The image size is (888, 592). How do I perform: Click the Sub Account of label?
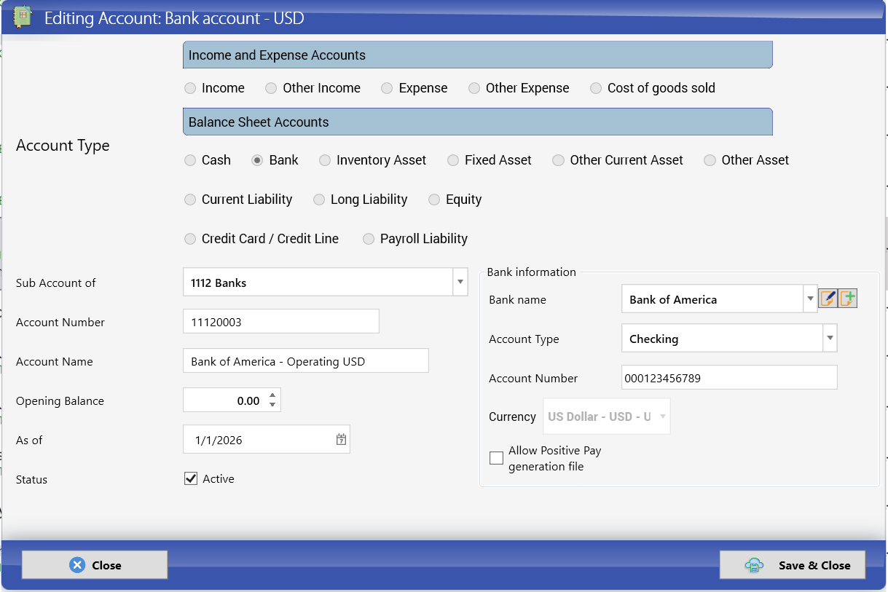pos(56,283)
